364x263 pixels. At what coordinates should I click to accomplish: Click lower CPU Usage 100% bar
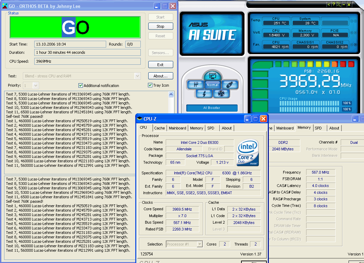tap(310, 109)
